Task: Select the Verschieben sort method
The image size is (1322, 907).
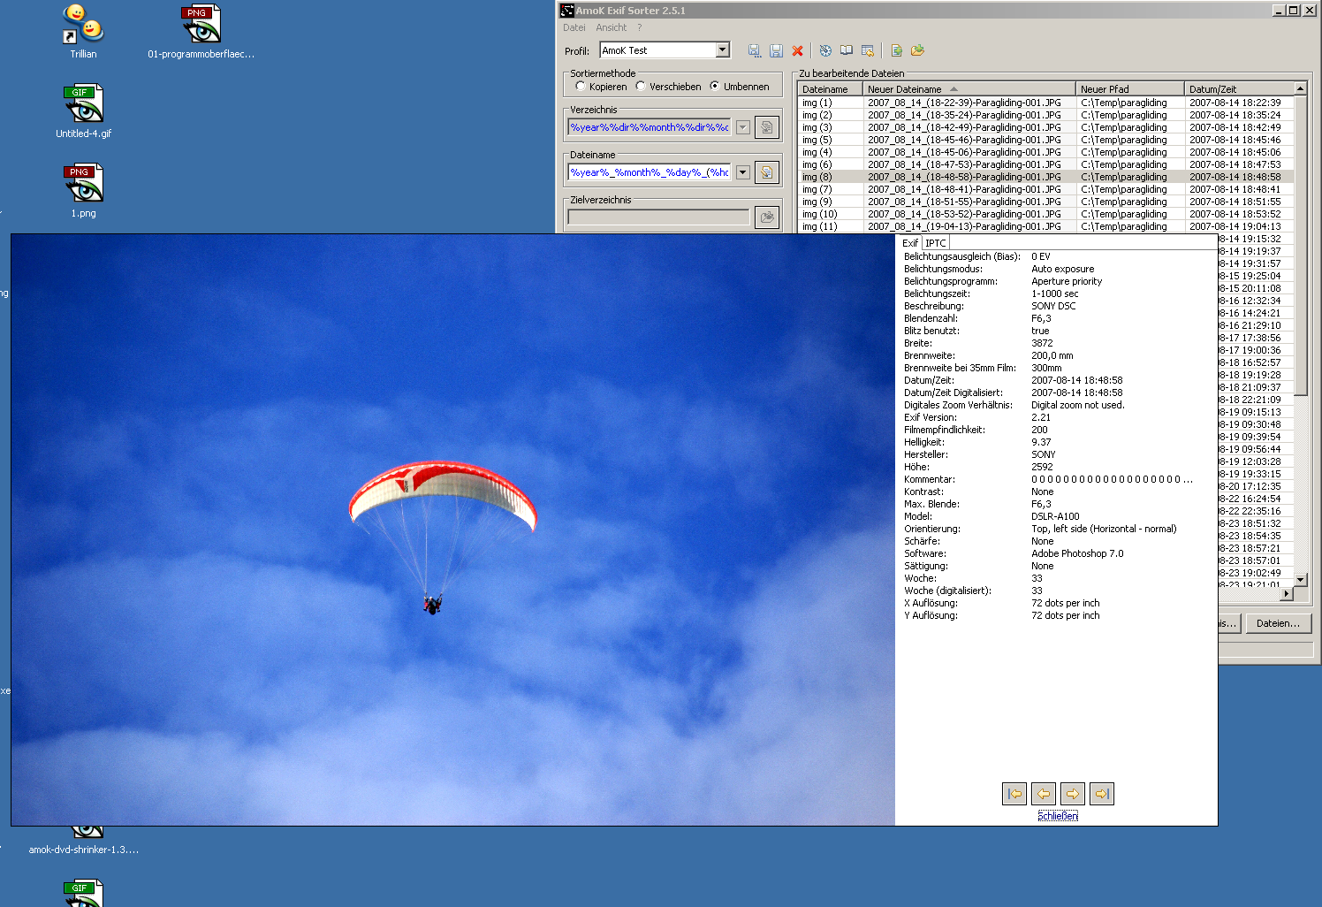Action: click(x=639, y=87)
